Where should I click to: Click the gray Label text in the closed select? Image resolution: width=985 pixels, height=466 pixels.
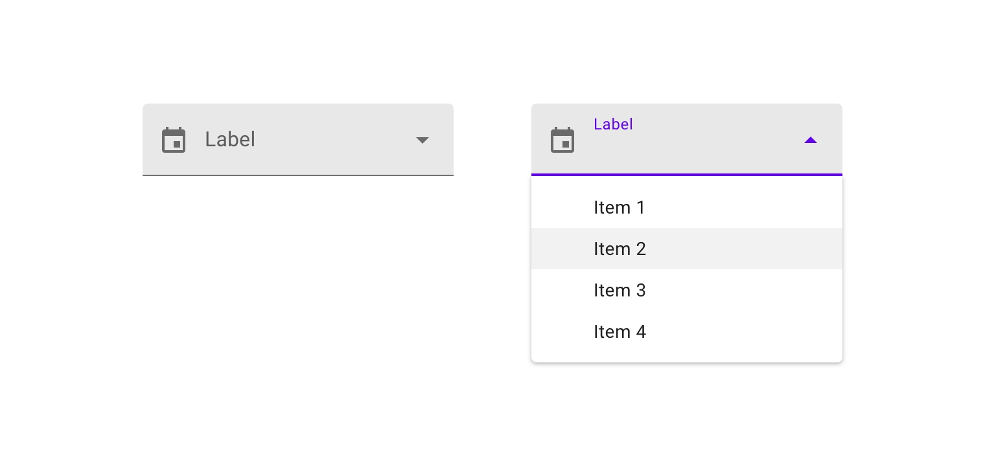point(230,140)
